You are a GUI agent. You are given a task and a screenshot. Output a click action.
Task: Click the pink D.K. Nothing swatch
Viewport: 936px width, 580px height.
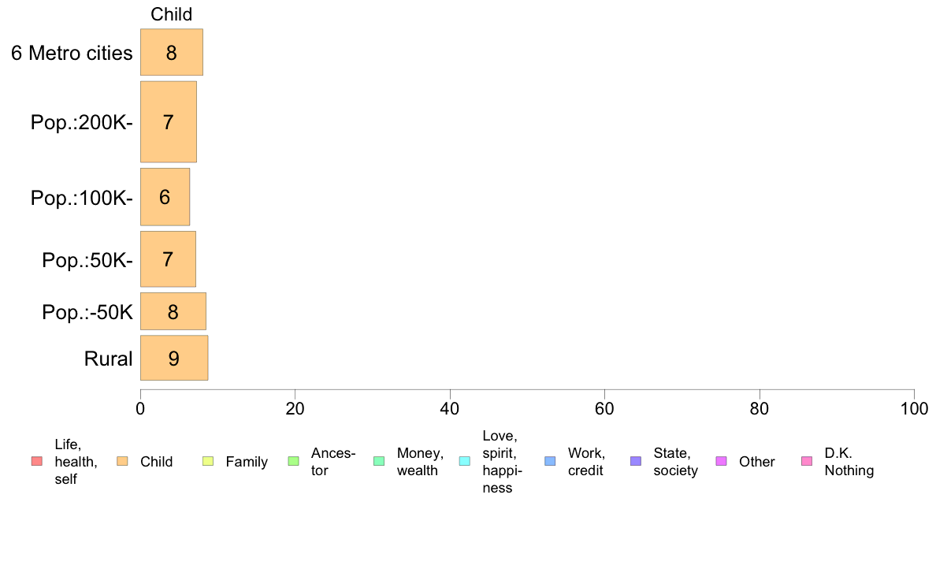pyautogui.click(x=807, y=461)
